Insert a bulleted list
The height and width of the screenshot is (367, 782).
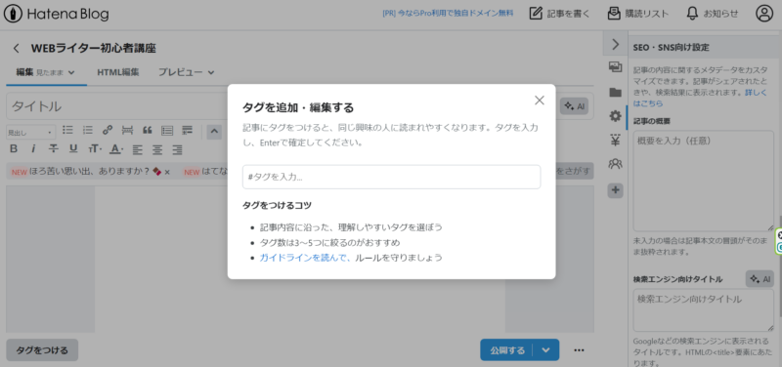[67, 131]
